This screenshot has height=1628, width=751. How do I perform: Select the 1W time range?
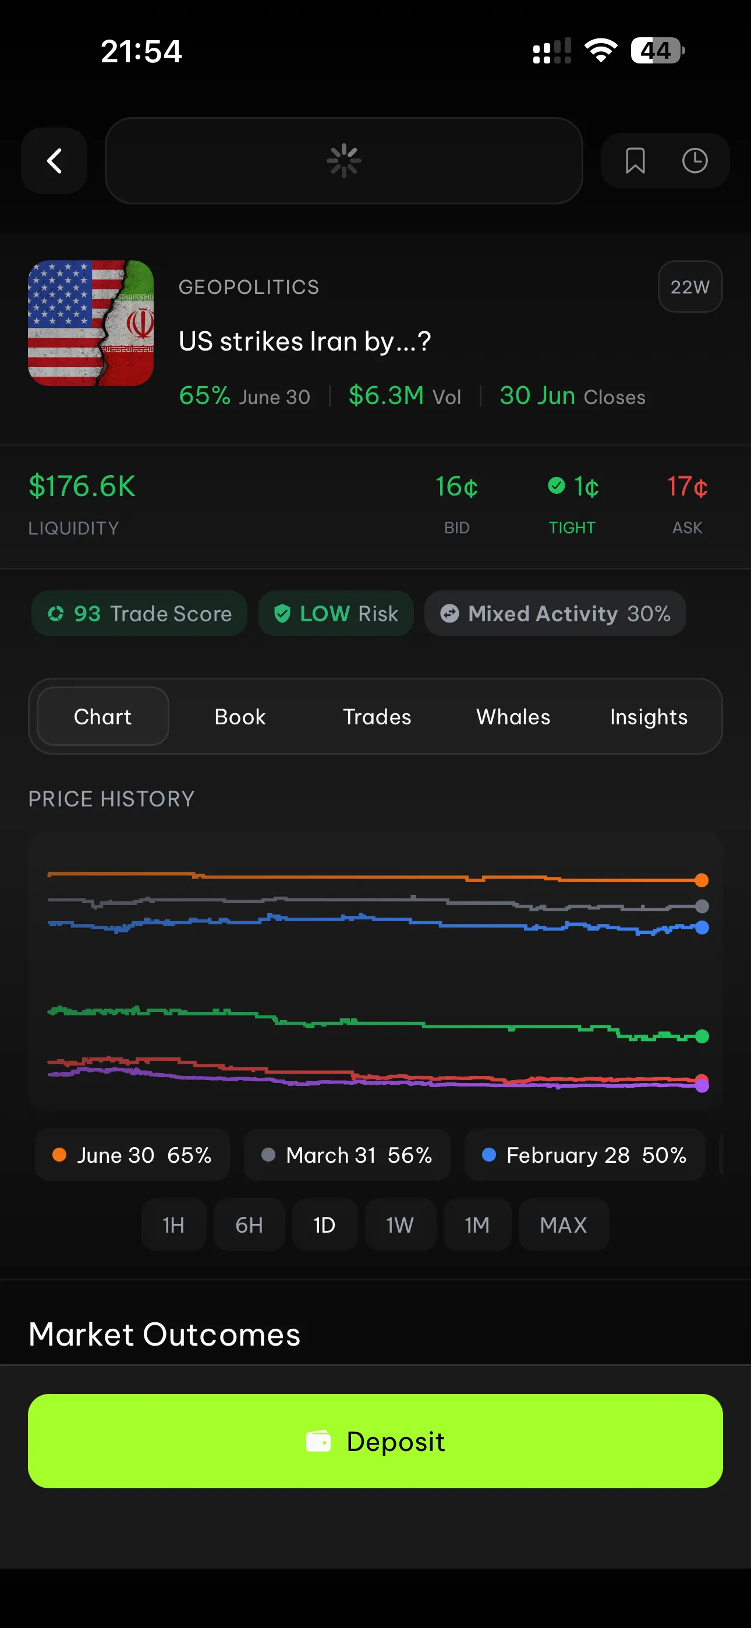[400, 1225]
